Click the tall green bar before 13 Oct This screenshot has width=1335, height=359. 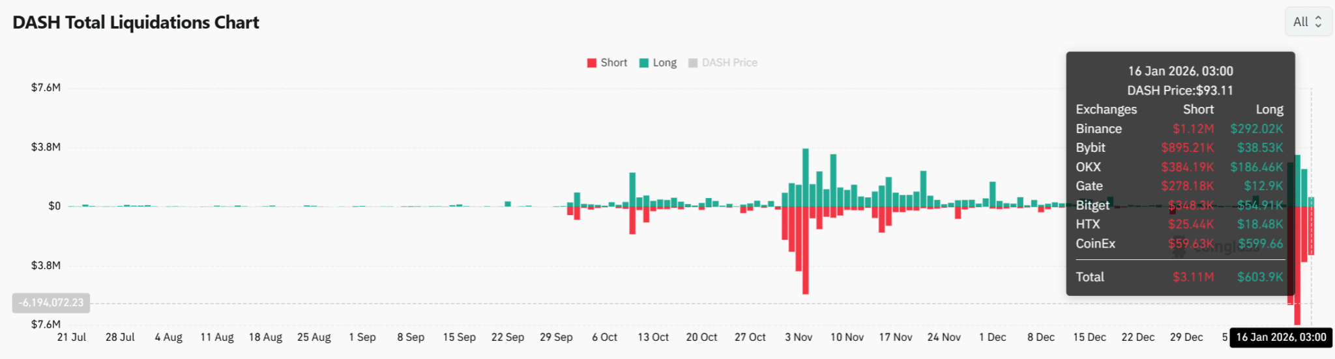pos(632,189)
